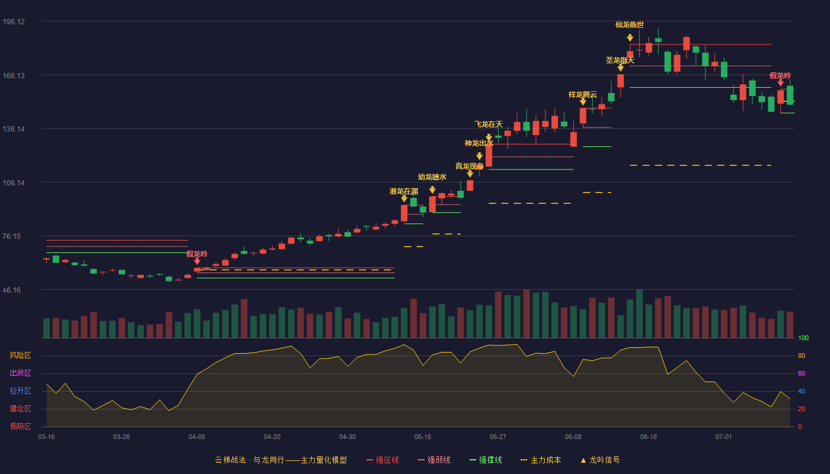The height and width of the screenshot is (474, 830).
Task: Select the 祥龙腾云 signal label
Action: click(x=583, y=94)
